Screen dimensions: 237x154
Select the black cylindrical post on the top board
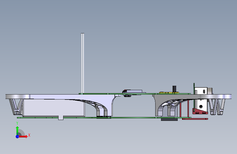(174, 89)
